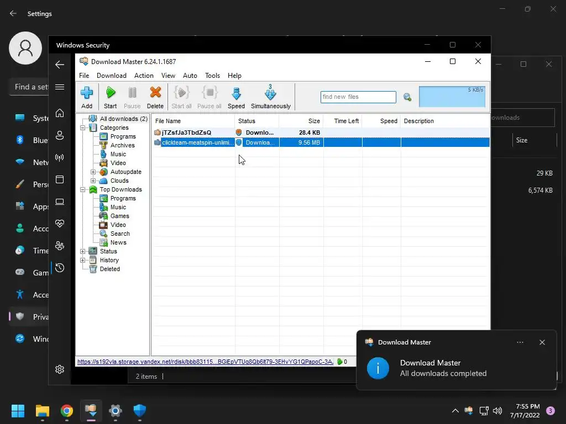Dismiss the Download Master notification
Viewport: 566px width, 424px height.
click(542, 342)
